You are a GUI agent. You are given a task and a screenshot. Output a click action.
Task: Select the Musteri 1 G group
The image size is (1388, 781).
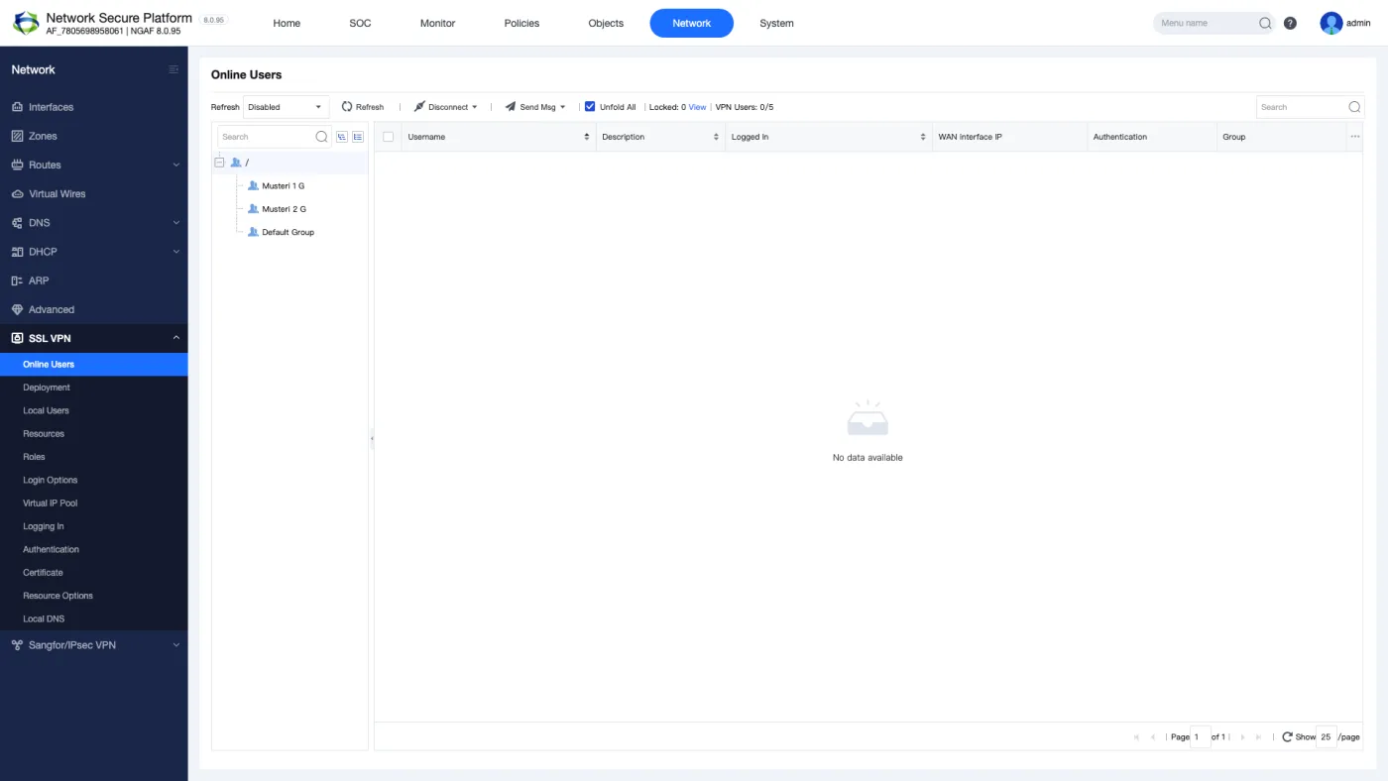(x=283, y=185)
